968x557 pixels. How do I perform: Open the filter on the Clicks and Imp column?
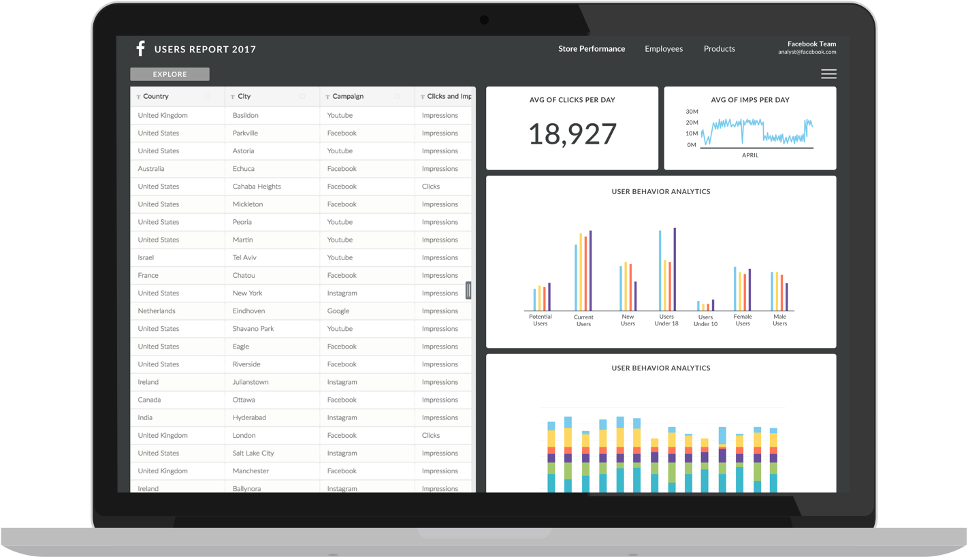423,96
